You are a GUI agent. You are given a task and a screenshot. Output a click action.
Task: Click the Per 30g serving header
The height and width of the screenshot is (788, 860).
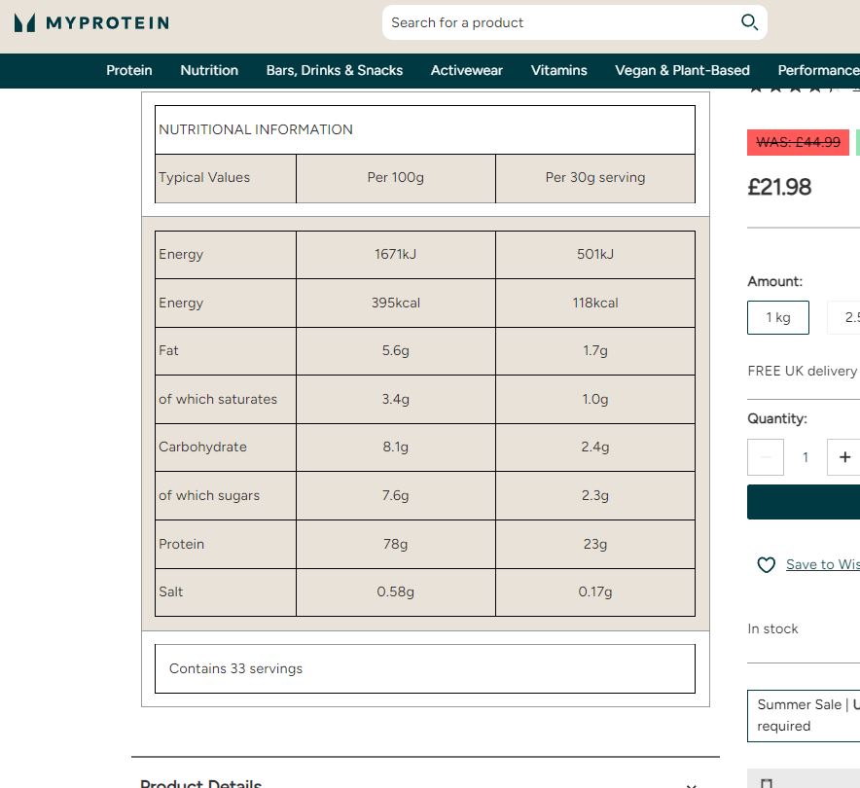tap(595, 178)
